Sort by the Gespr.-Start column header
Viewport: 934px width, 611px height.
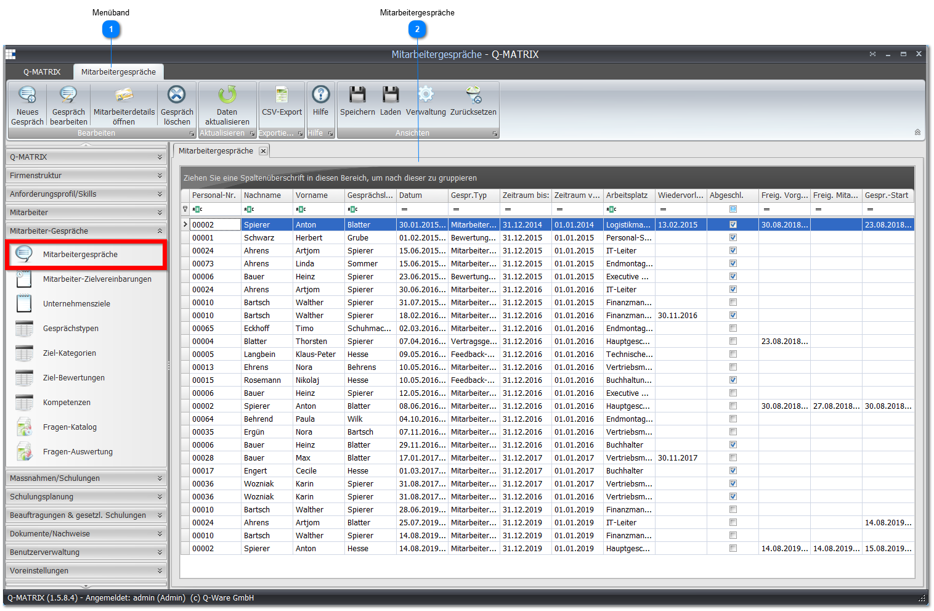pos(888,195)
